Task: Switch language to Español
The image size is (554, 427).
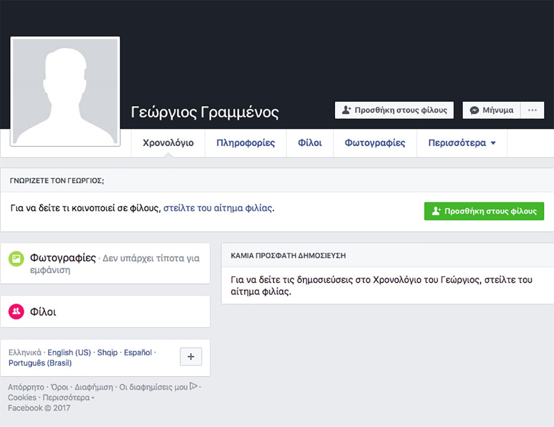Action: coord(138,353)
